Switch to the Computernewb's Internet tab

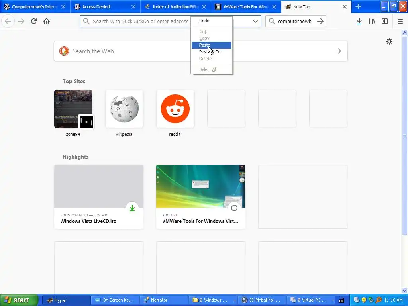click(x=35, y=6)
